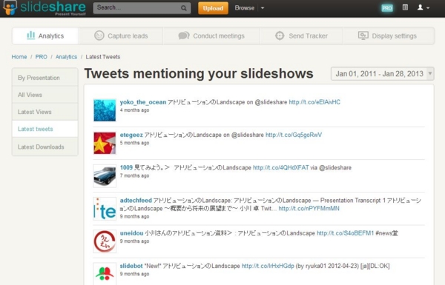The width and height of the screenshot is (445, 285).
Task: Open By Presentation sidebar item
Action: [x=44, y=78]
